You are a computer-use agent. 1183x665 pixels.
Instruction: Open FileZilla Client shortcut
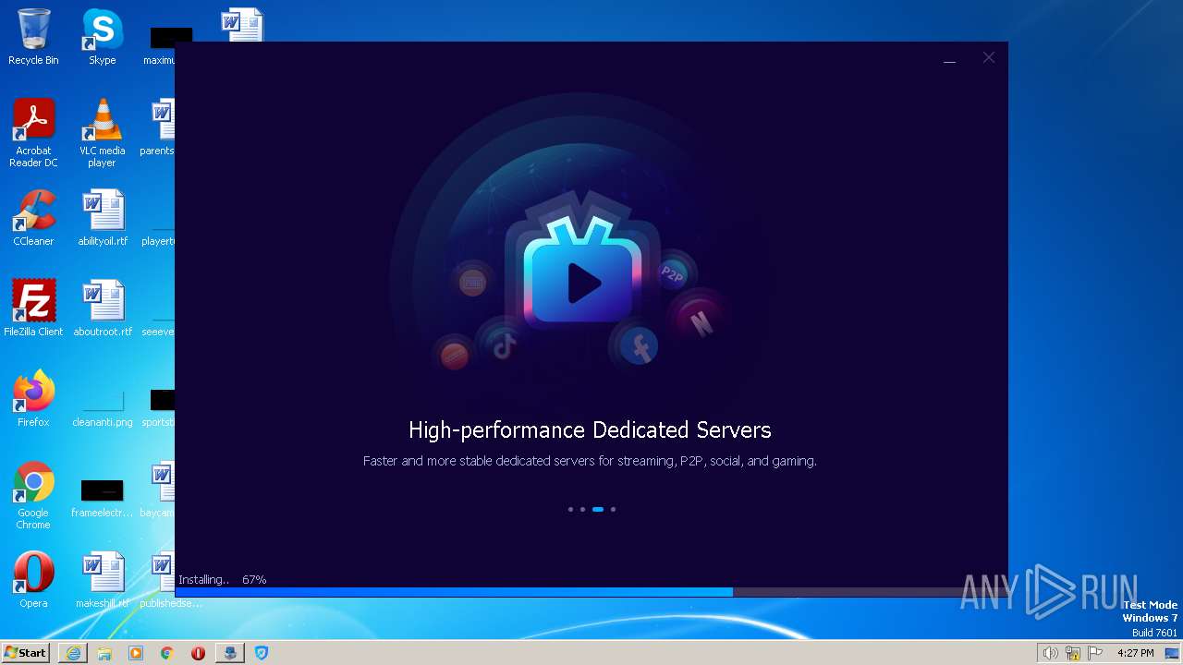tap(33, 308)
